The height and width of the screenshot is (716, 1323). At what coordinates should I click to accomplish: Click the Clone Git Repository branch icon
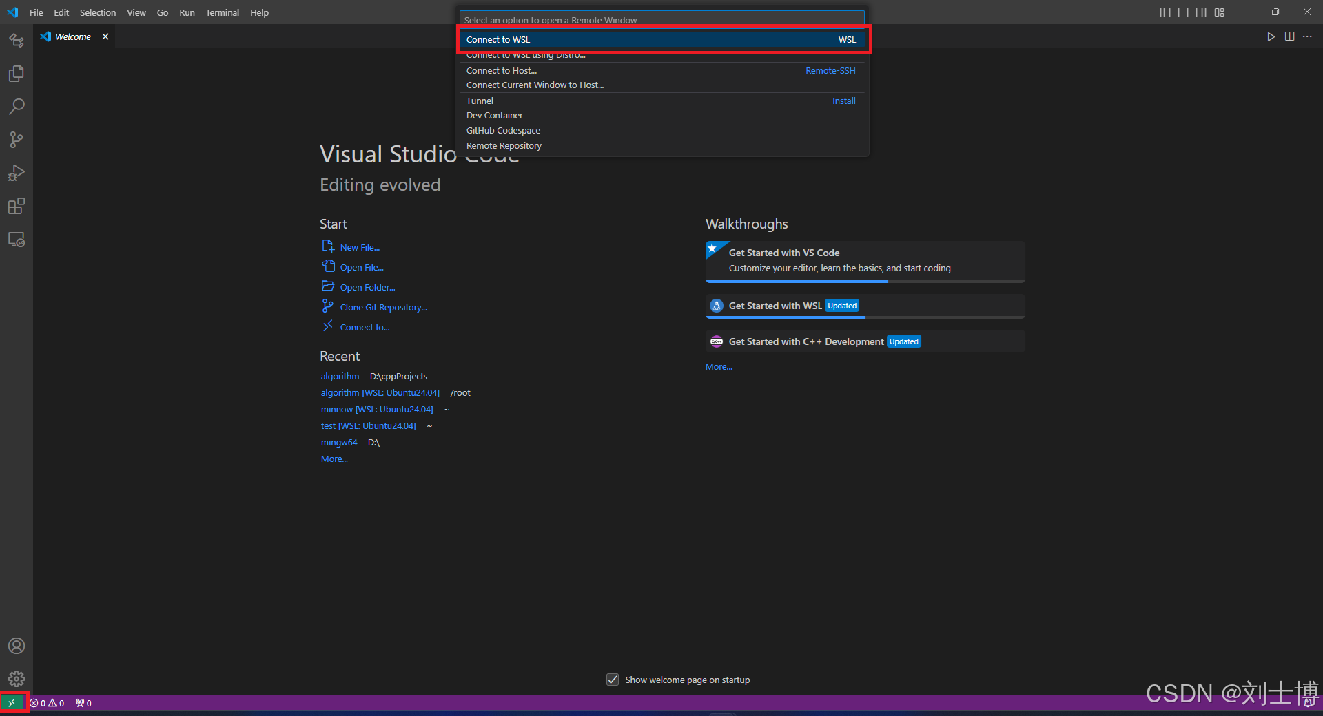pyautogui.click(x=328, y=306)
